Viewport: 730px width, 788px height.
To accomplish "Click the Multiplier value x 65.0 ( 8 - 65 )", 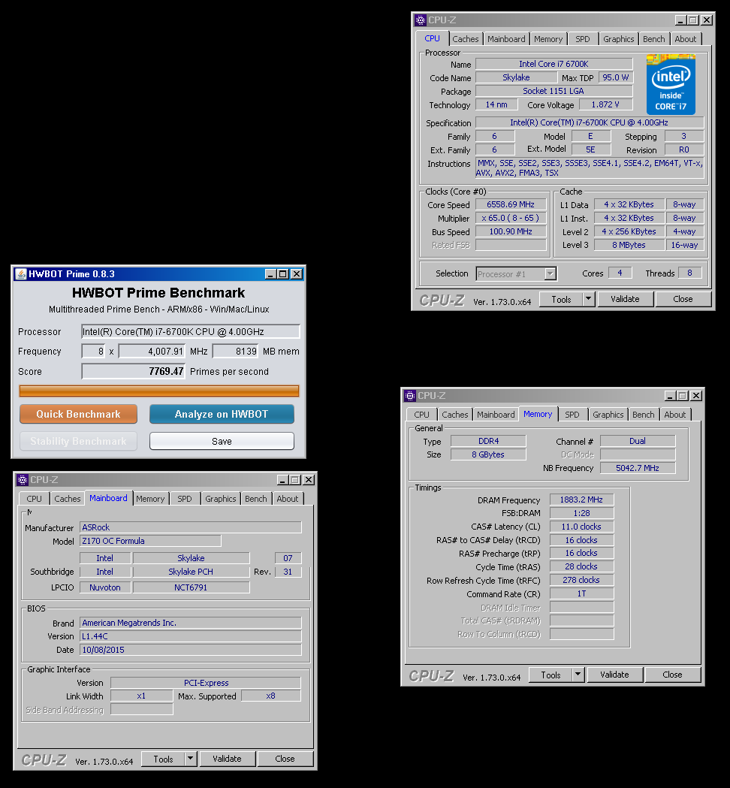I will pos(511,218).
